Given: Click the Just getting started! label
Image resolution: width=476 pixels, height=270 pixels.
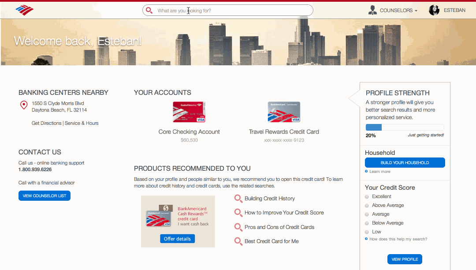Looking at the screenshot, I should (426, 135).
